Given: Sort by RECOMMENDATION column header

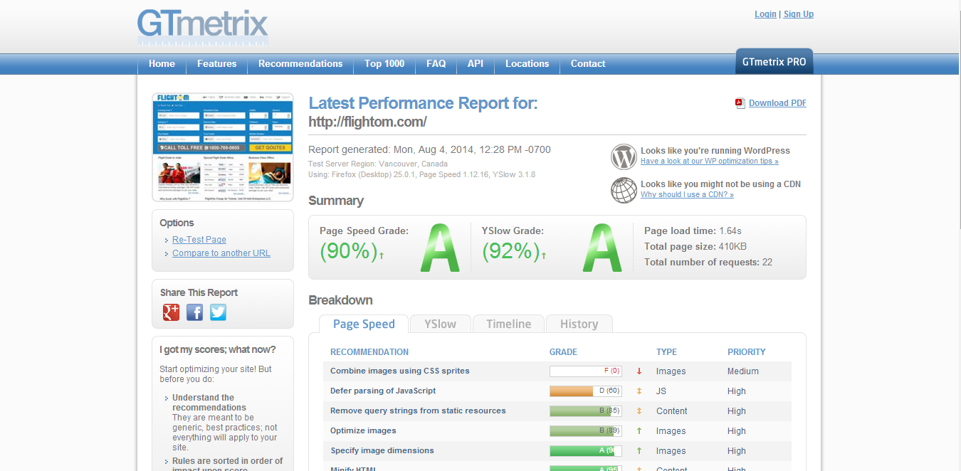Looking at the screenshot, I should [x=369, y=352].
